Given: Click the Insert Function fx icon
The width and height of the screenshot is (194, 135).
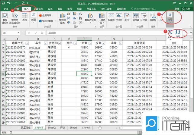Looking at the screenshot, I should point(42,33).
